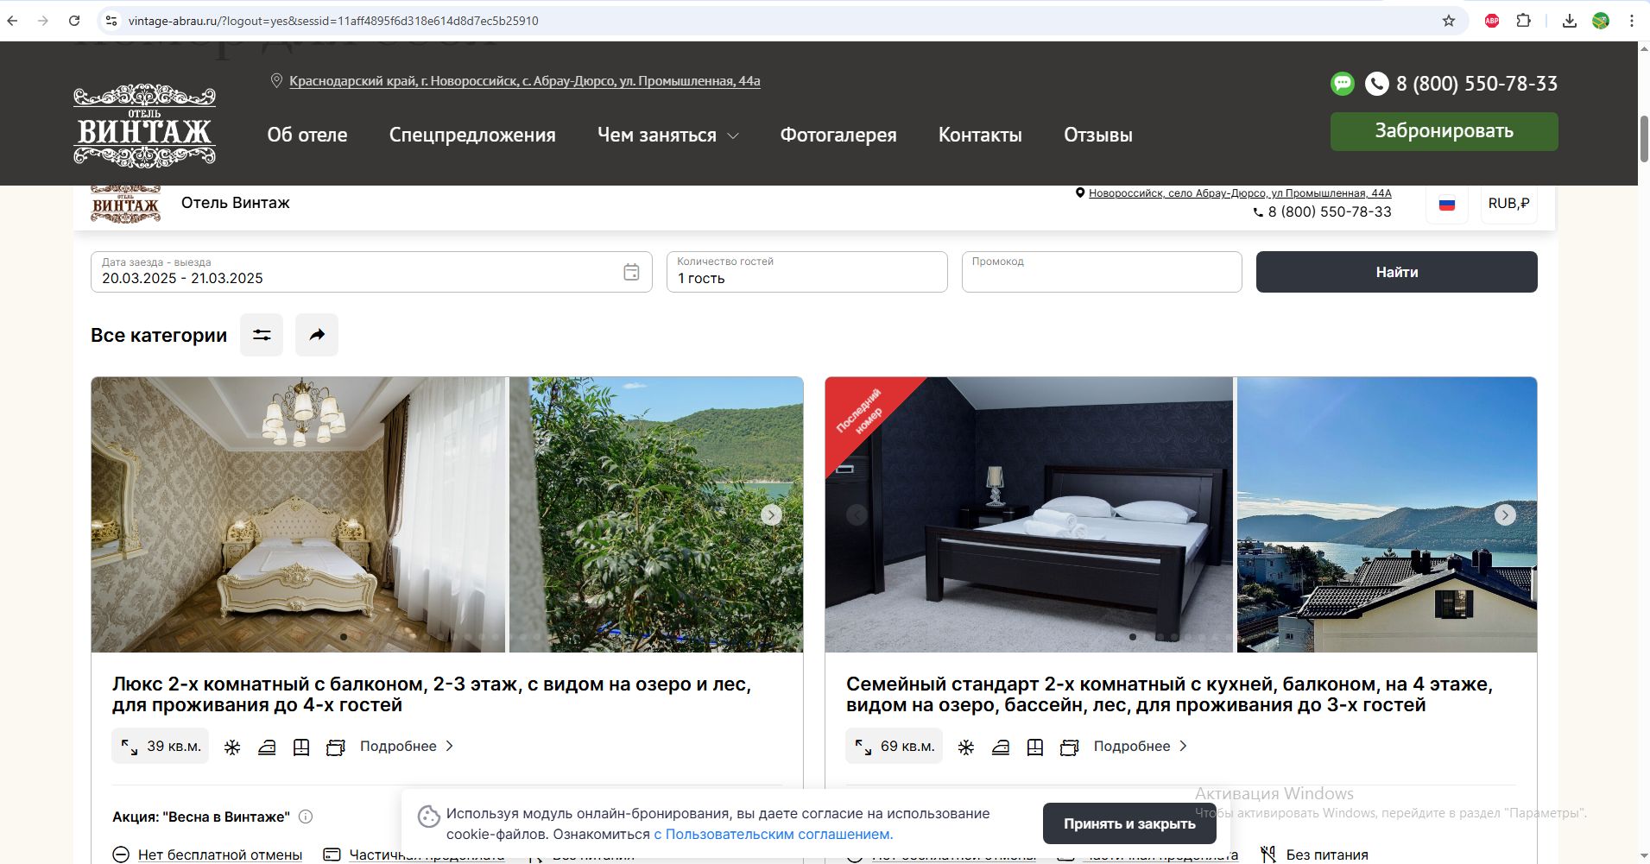Open Отзывы section
This screenshot has height=864, width=1650.
[1098, 135]
